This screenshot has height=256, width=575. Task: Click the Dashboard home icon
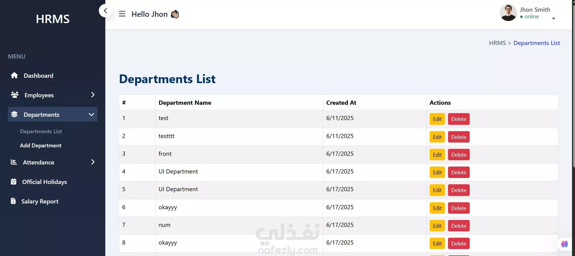(14, 75)
